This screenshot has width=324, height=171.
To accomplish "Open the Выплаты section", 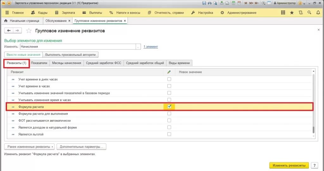I will click(92, 13).
